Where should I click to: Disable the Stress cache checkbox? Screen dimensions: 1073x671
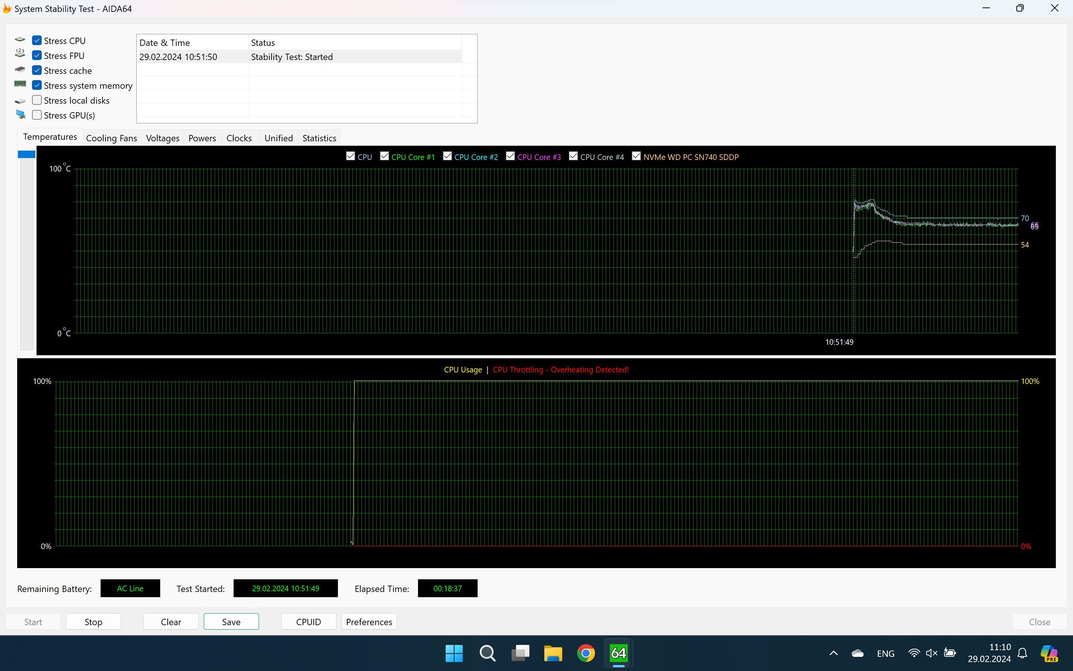pyautogui.click(x=36, y=70)
